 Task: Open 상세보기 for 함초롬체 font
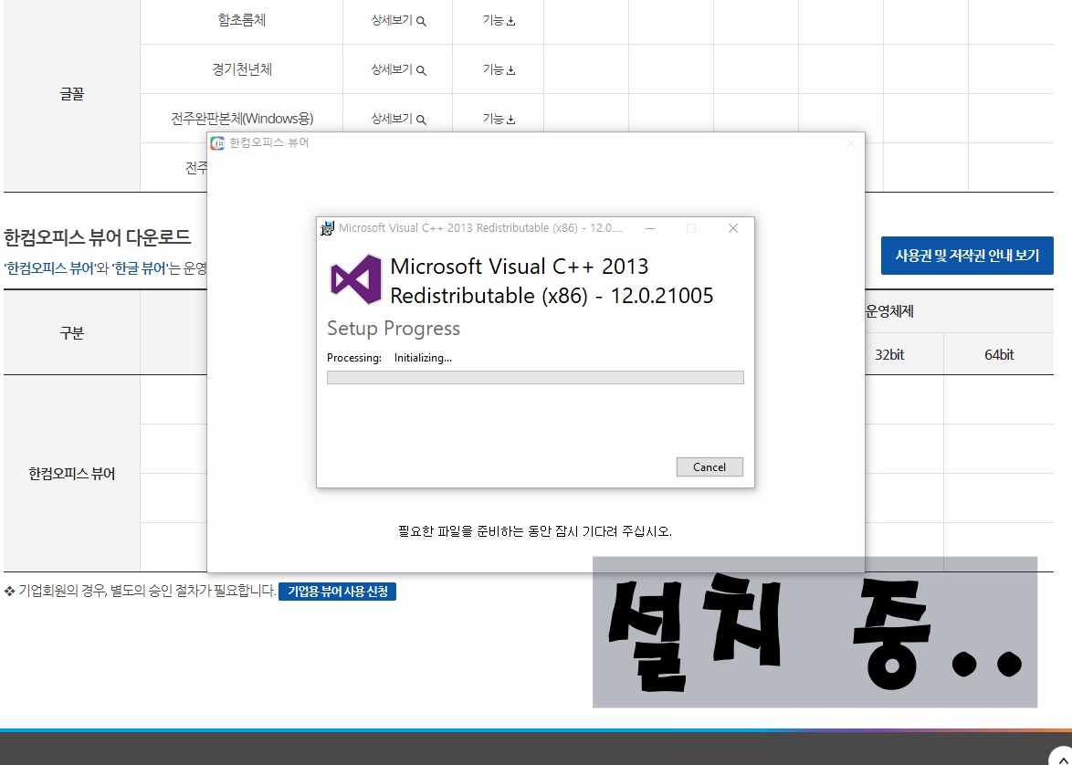pos(399,20)
